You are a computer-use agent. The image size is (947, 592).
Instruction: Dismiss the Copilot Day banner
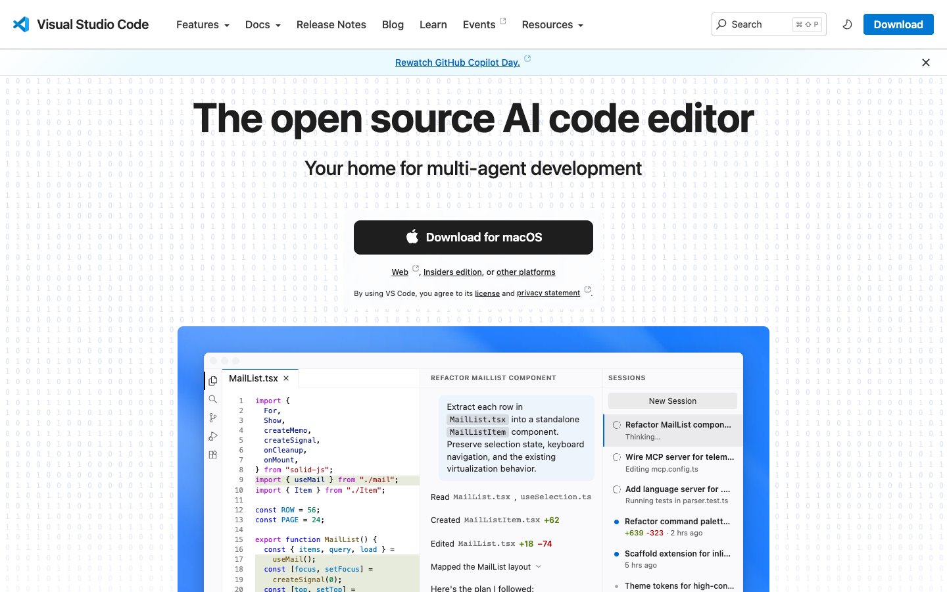[926, 62]
